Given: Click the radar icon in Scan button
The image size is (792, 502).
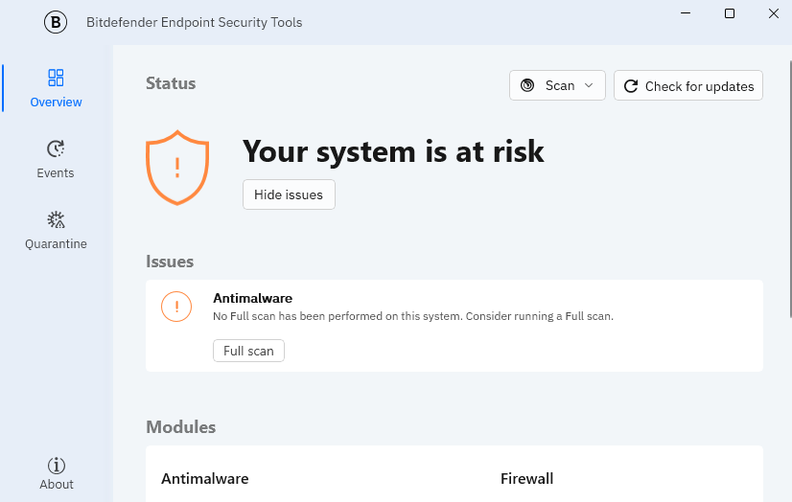Looking at the screenshot, I should click(527, 85).
